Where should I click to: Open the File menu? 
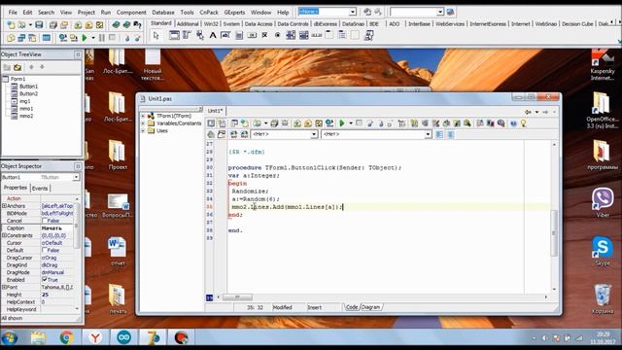click(x=13, y=13)
